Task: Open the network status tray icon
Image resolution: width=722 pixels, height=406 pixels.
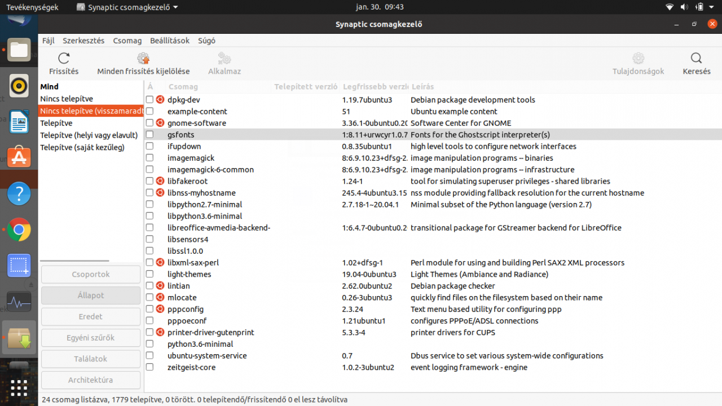Action: (x=670, y=7)
